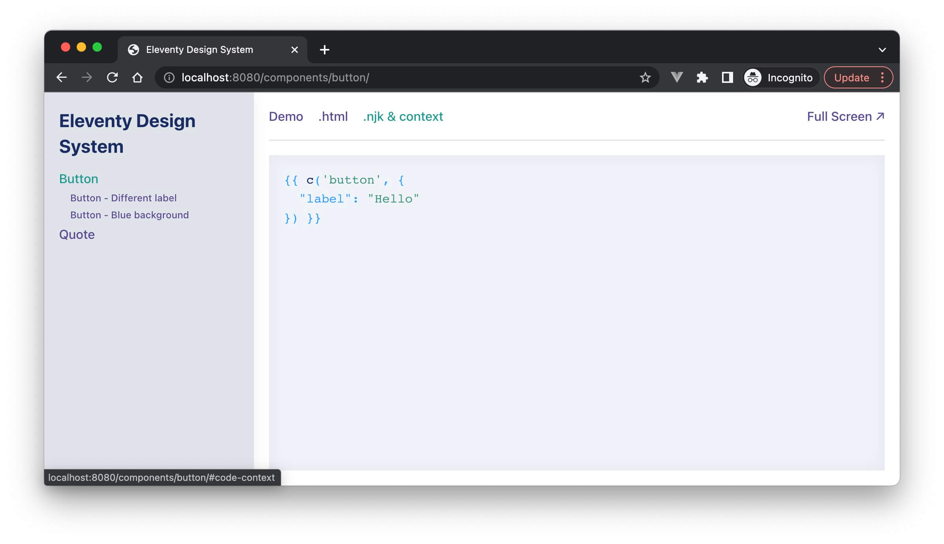The width and height of the screenshot is (944, 544).
Task: Click the closing code line }) }}
Action: 303,218
